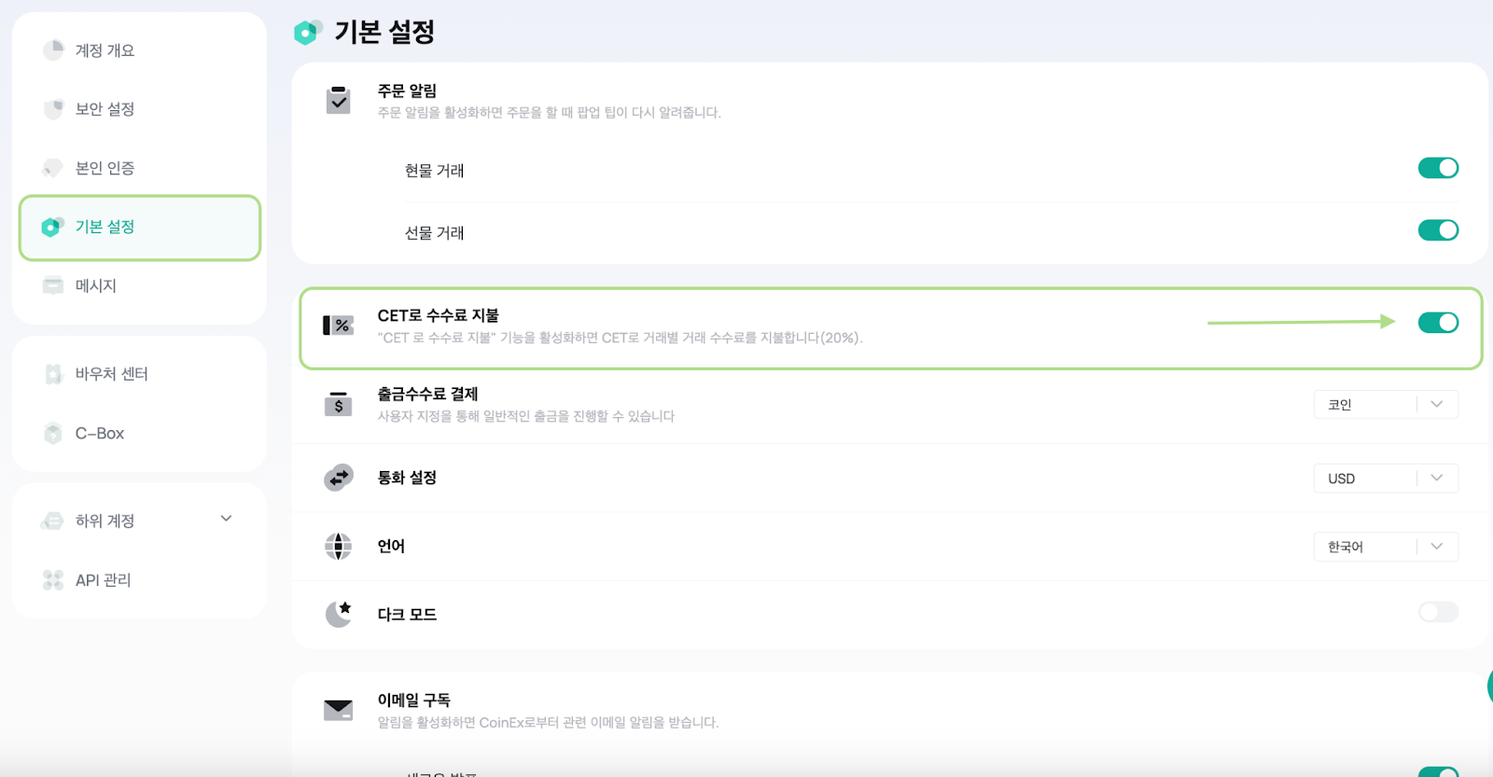Open the API 관리 page
1493x777 pixels.
click(x=103, y=580)
